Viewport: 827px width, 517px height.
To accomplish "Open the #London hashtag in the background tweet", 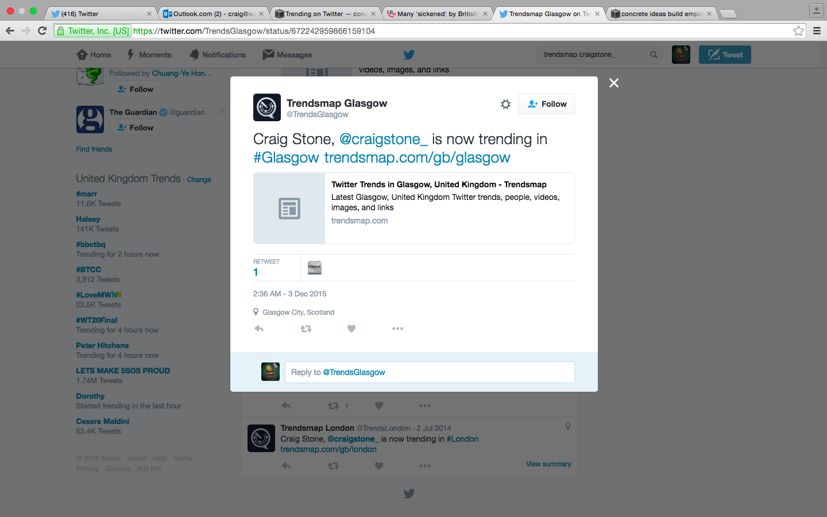I will pyautogui.click(x=462, y=439).
